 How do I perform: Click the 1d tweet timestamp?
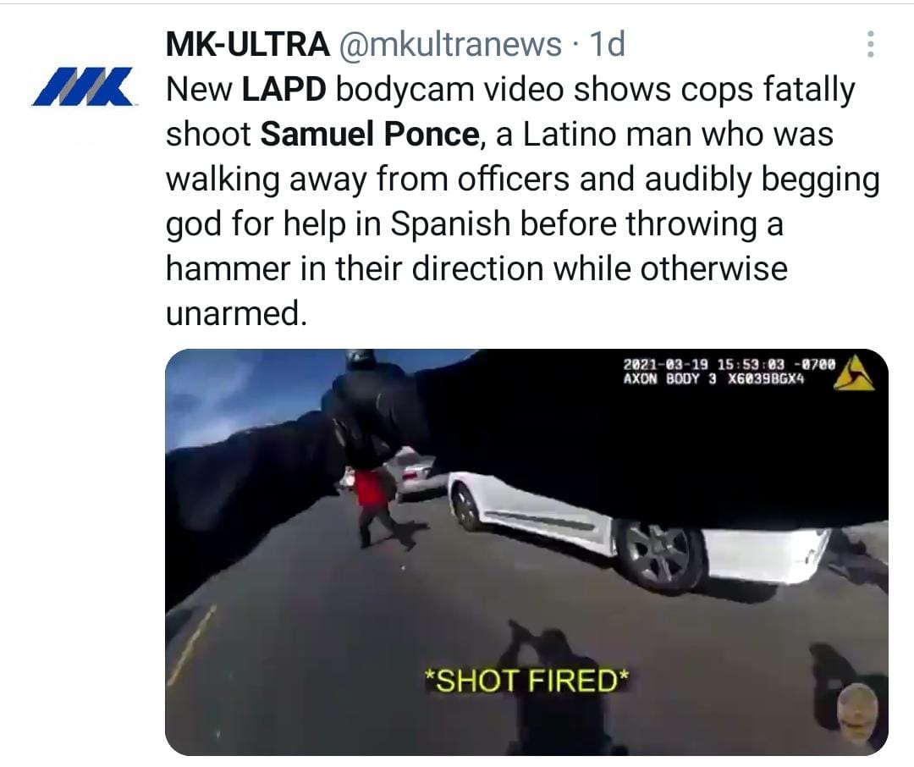pyautogui.click(x=608, y=44)
